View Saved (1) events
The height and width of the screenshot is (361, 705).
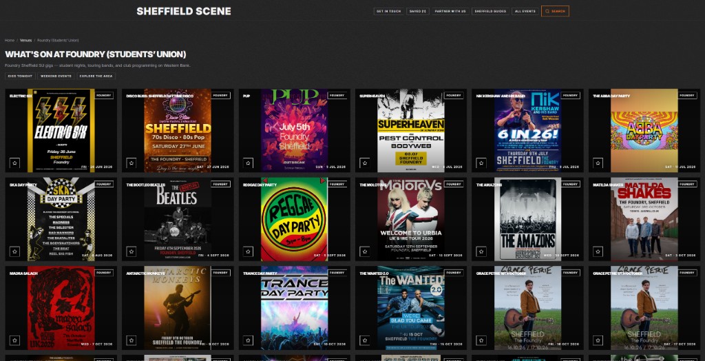tap(418, 11)
